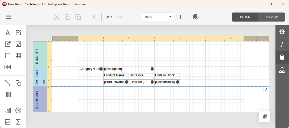Open the Report Explorer hierarchy panel

[x=282, y=70]
